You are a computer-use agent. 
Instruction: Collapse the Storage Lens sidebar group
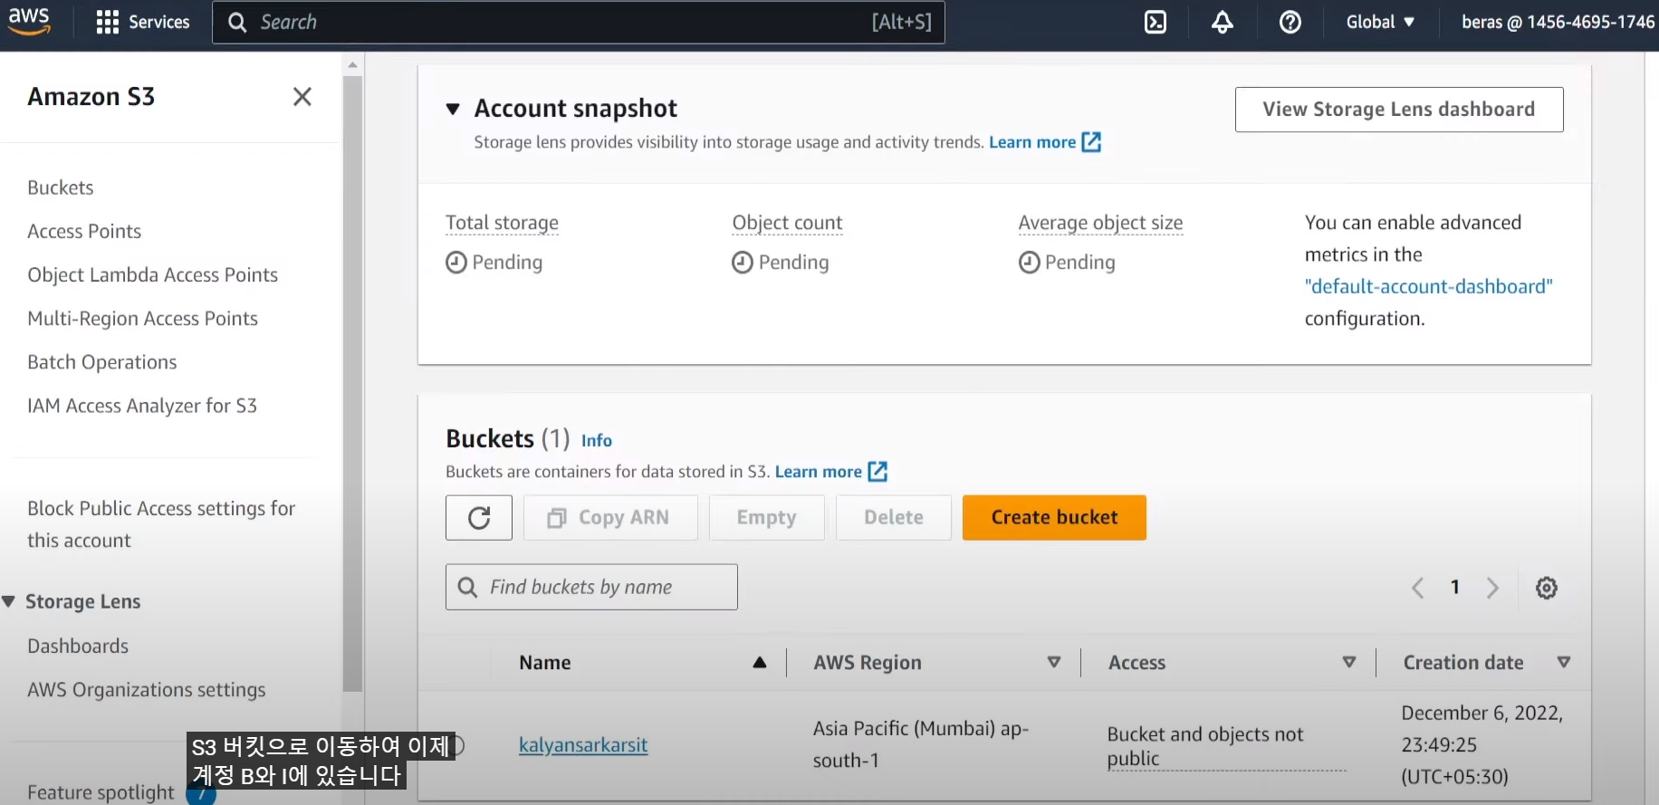[9, 601]
